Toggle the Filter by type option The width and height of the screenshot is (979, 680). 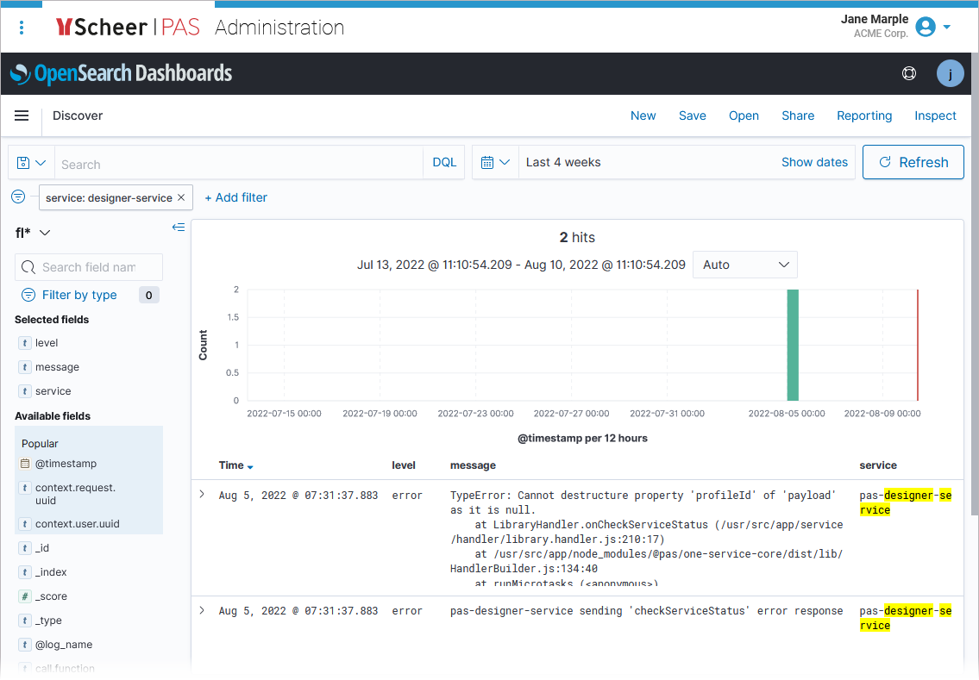[79, 295]
